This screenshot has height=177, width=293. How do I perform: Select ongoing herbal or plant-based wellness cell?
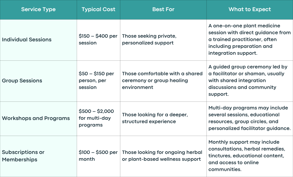(162, 156)
